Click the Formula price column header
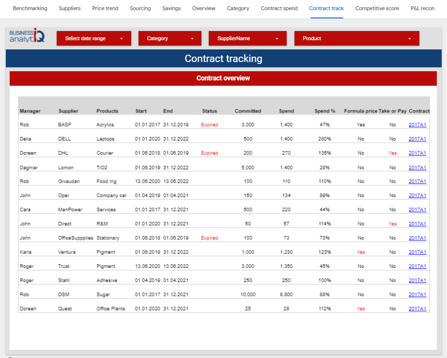Image resolution: width=447 pixels, height=358 pixels. point(361,111)
